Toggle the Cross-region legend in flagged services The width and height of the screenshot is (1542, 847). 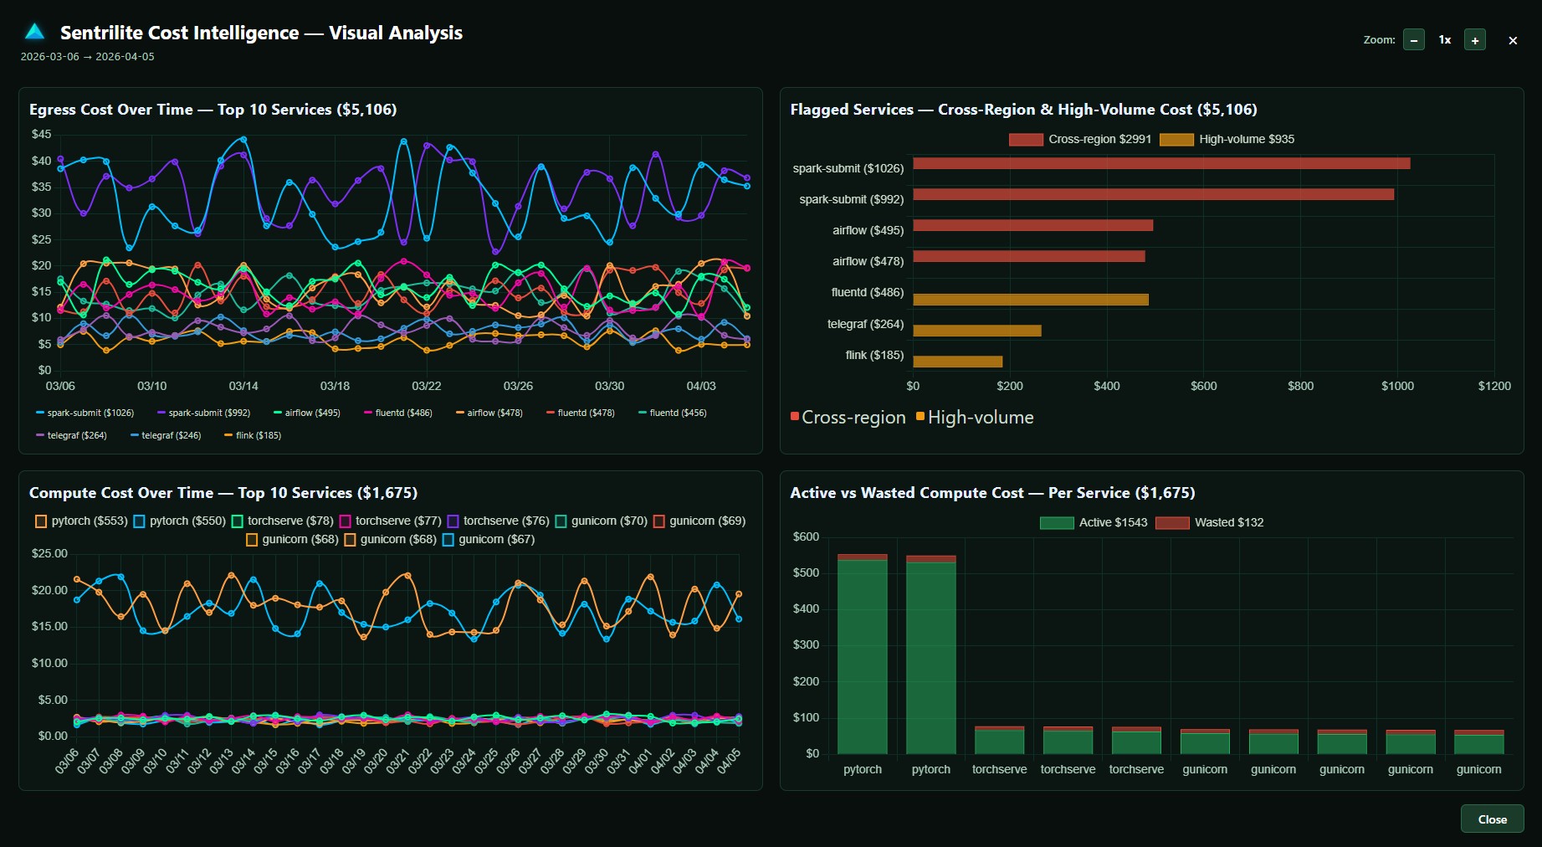[x=847, y=416]
